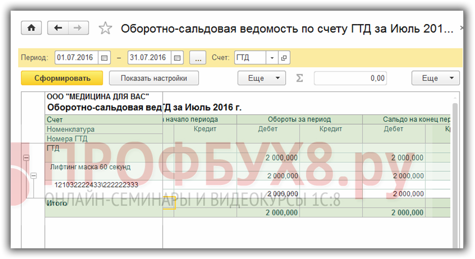Open period selection with ellipsis button

point(197,58)
